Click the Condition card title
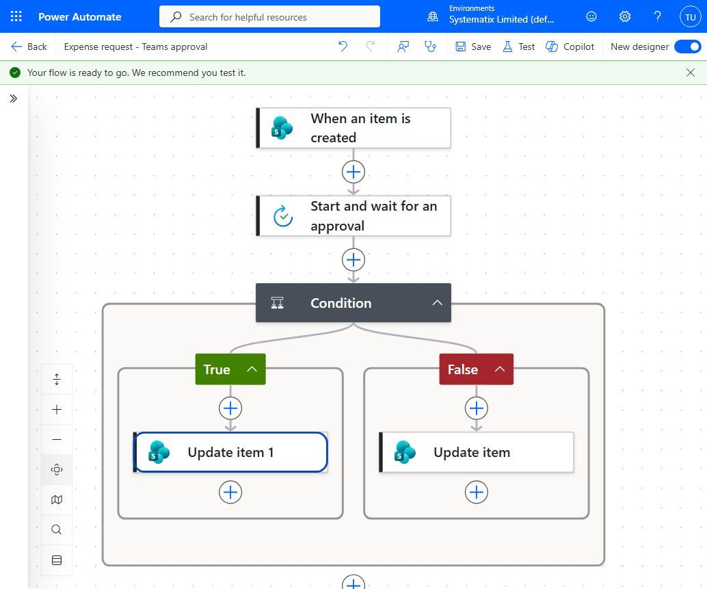Image resolution: width=707 pixels, height=589 pixels. [x=341, y=303]
